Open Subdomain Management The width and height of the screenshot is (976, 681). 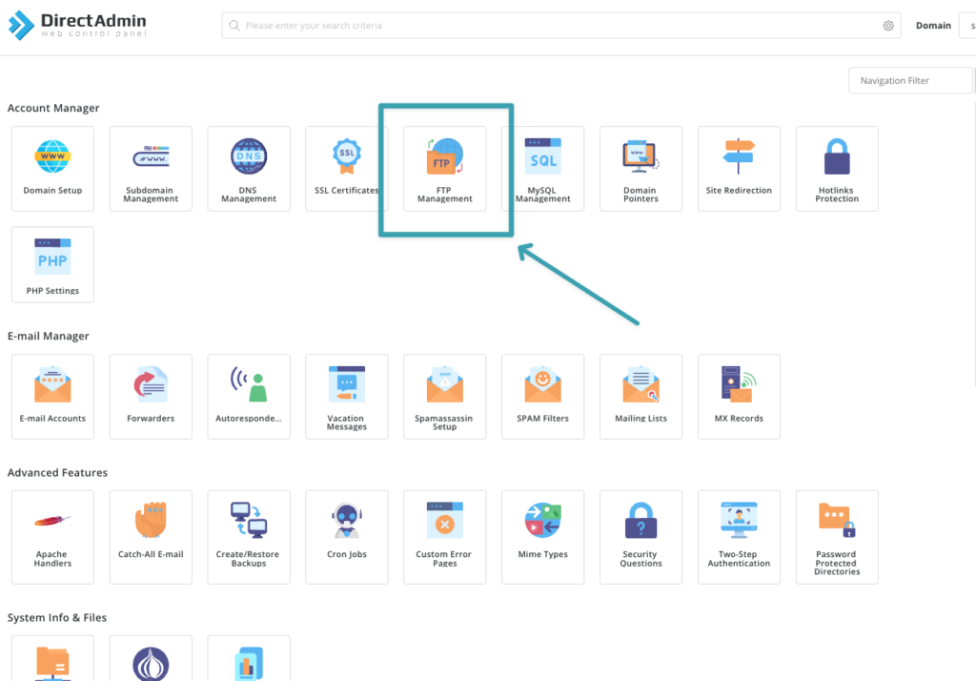coord(151,169)
